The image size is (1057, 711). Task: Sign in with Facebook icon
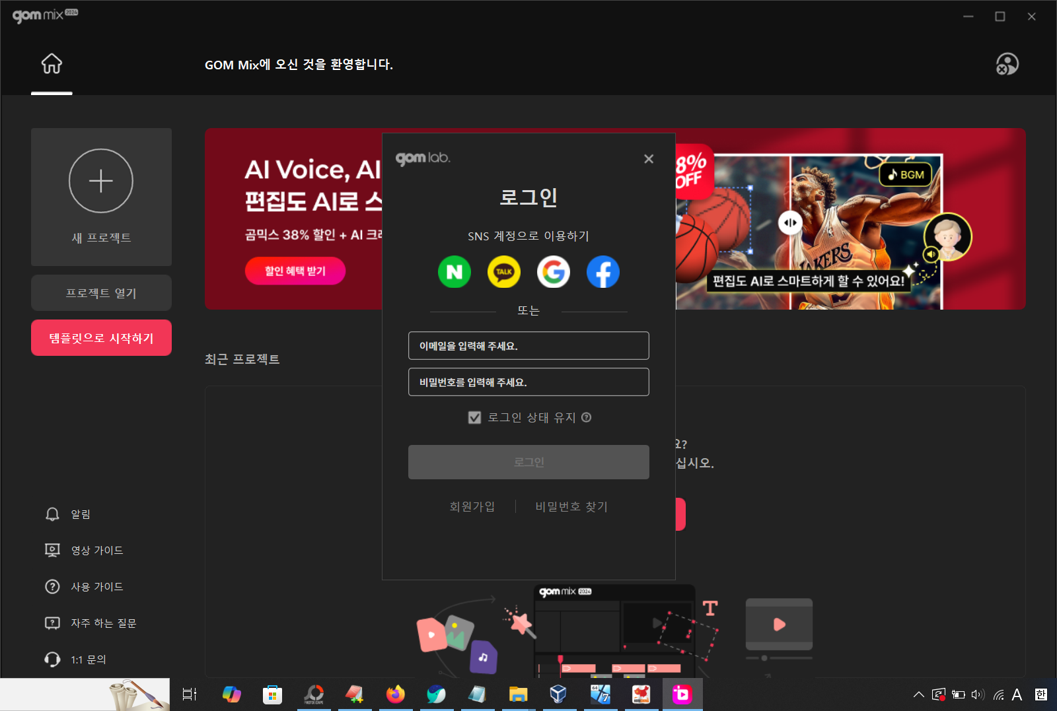pyautogui.click(x=603, y=271)
